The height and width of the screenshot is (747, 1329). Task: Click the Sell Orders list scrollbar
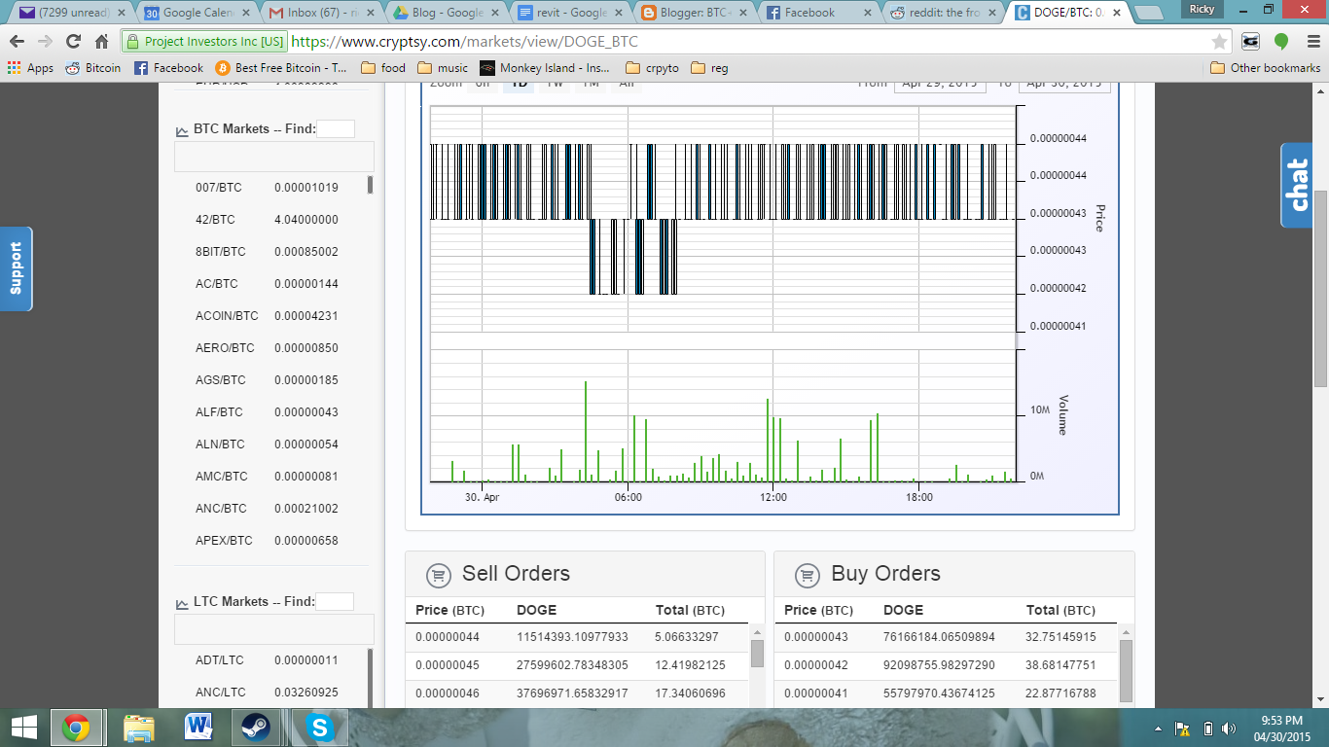[757, 654]
